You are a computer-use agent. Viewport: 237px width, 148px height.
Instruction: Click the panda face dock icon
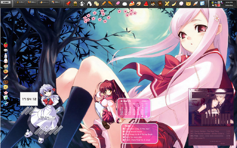(x=82, y=4)
